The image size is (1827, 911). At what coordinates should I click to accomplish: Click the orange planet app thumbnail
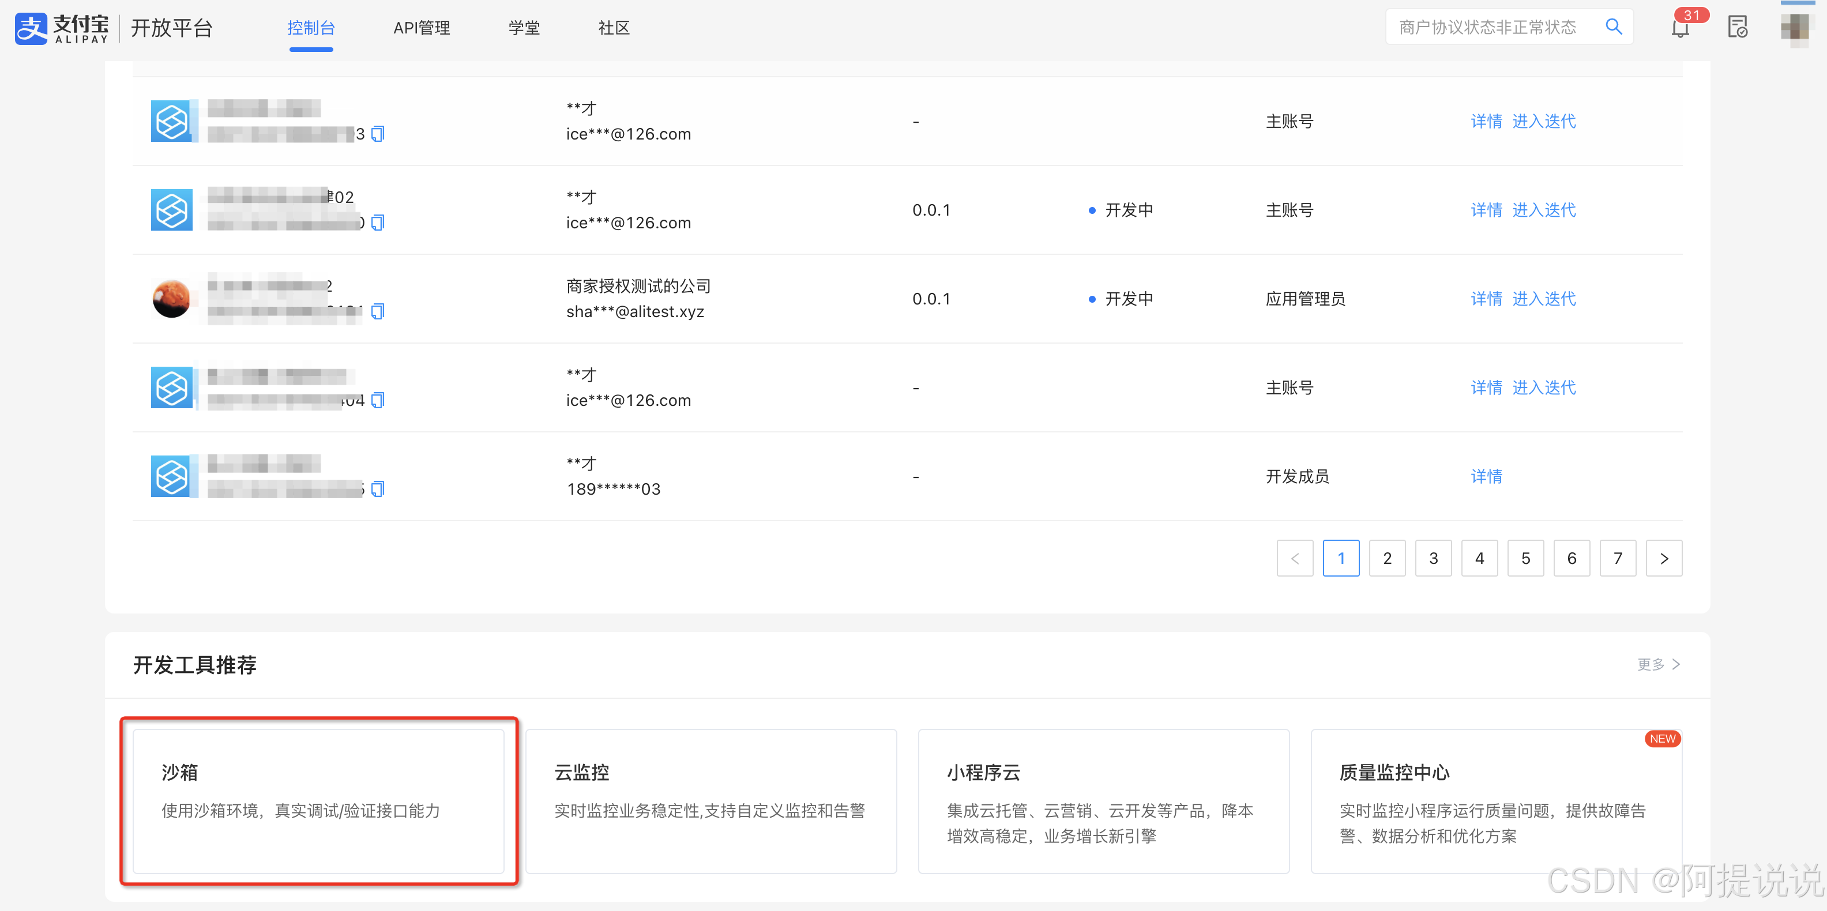tap(172, 299)
